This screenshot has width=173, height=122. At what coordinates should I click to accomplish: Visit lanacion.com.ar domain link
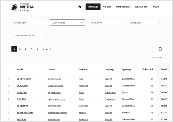click(55, 86)
